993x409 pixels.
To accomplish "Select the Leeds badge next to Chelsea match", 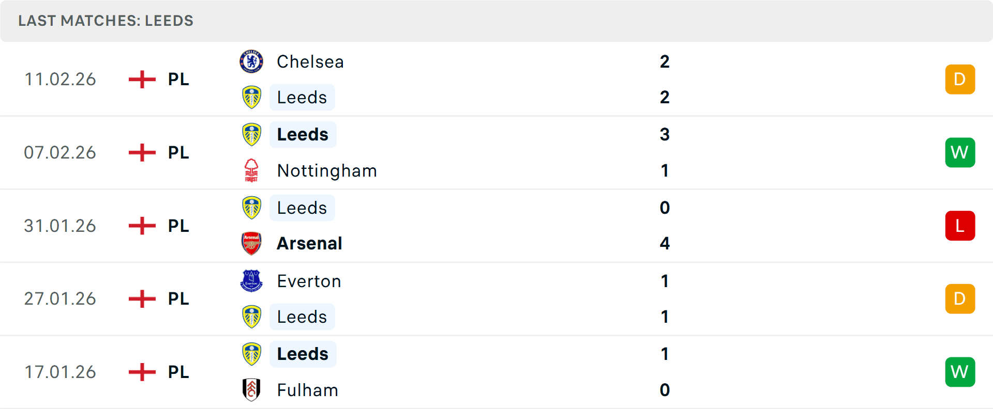I will click(x=251, y=97).
